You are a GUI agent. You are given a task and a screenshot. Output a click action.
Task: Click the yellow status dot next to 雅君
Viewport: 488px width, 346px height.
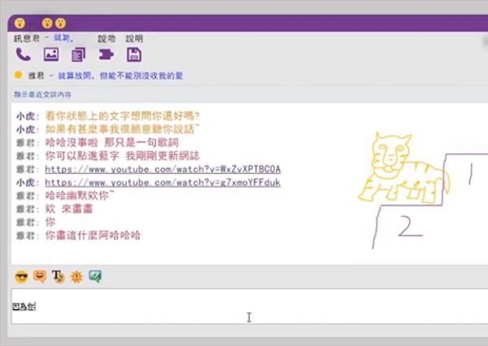[18, 76]
